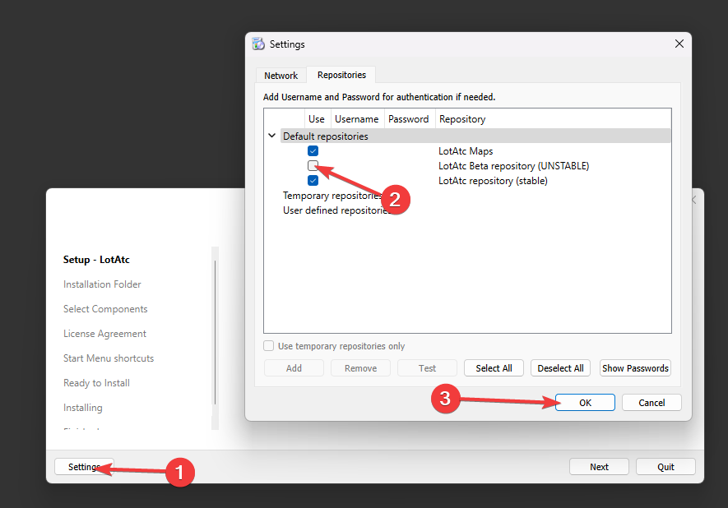Click the License Agreement step
Screen dimensions: 728x508
tap(104, 333)
